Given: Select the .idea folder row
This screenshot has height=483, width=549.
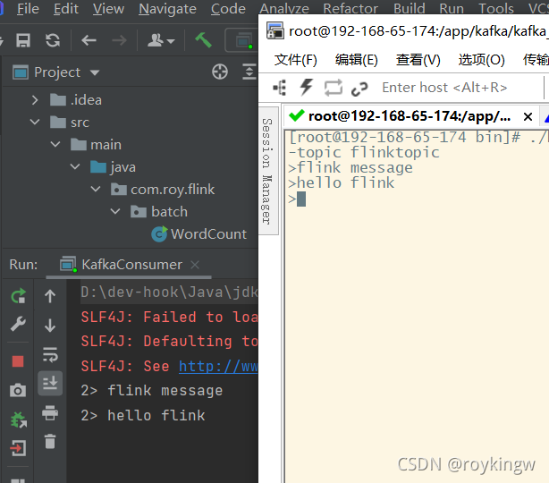Looking at the screenshot, I should coord(130,100).
